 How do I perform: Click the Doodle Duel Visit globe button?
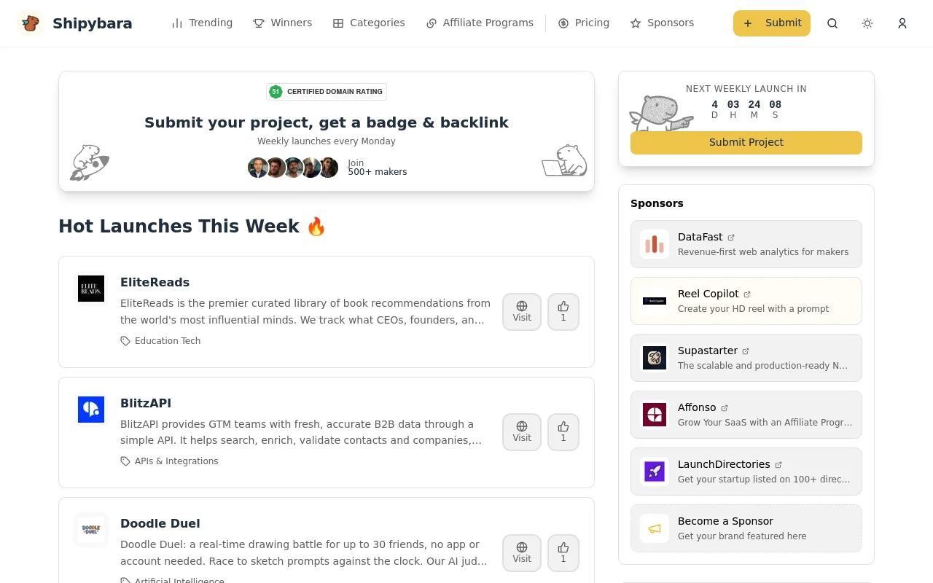(x=521, y=553)
